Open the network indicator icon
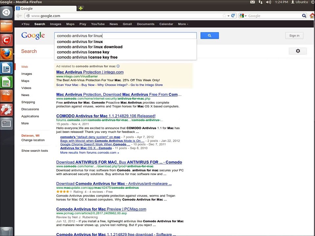 tap(260, 2)
